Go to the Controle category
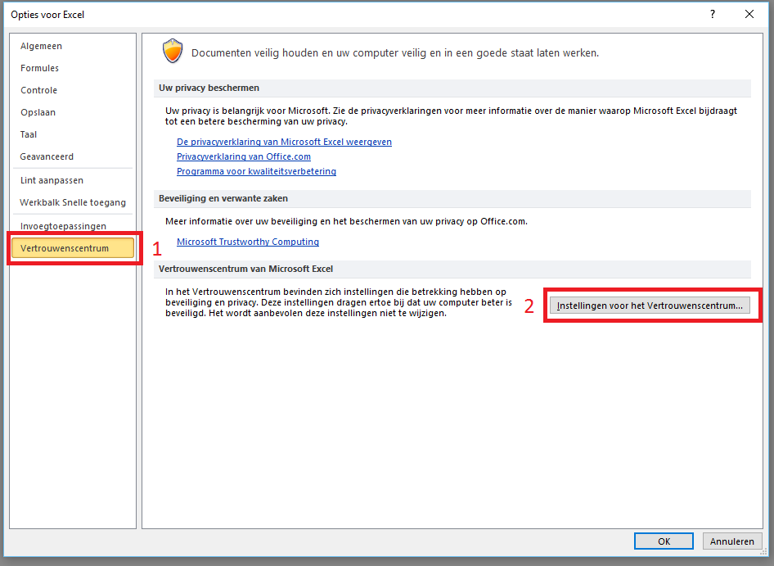This screenshot has height=566, width=774. tap(38, 90)
